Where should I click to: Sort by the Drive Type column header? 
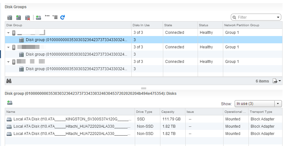point(147,112)
